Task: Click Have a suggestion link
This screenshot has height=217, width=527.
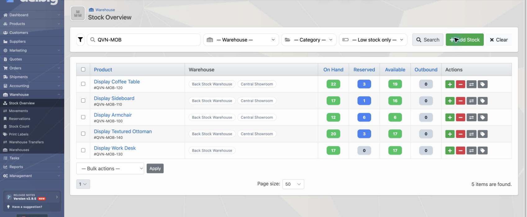Action: 27,207
